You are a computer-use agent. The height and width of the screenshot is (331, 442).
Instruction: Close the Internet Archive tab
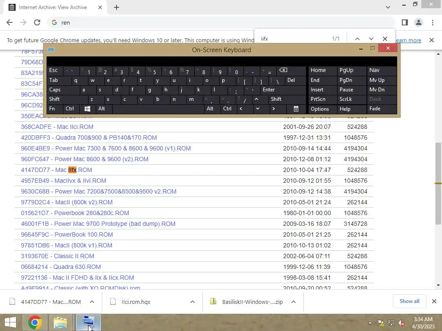point(100,7)
